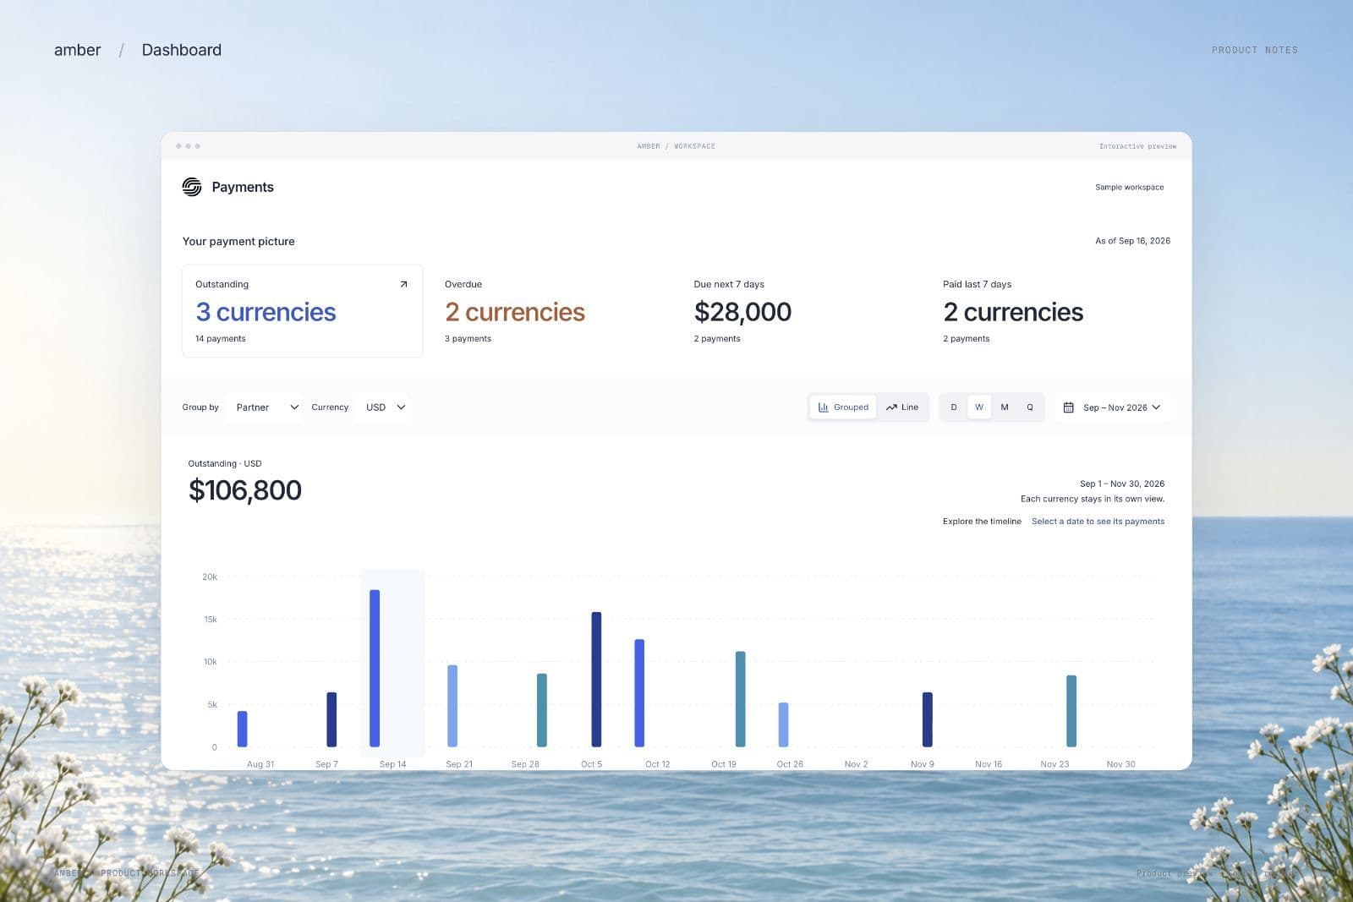Screen dimensions: 1353x902
Task: Open the Outstanding card arrow icon
Action: [x=403, y=284]
